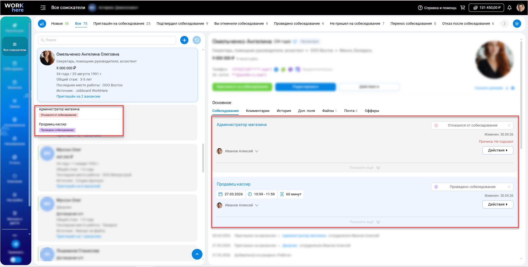Open Отказ после собеседования 6 tab
Screen dimensions: 528x267
coord(468,24)
